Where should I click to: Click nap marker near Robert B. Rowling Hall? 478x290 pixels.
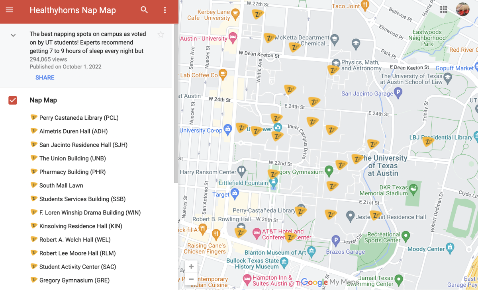[x=241, y=232]
